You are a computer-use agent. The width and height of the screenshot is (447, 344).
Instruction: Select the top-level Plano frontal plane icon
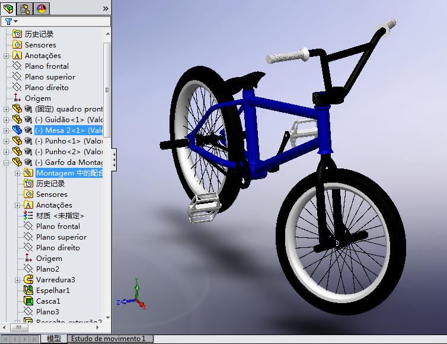pos(17,66)
